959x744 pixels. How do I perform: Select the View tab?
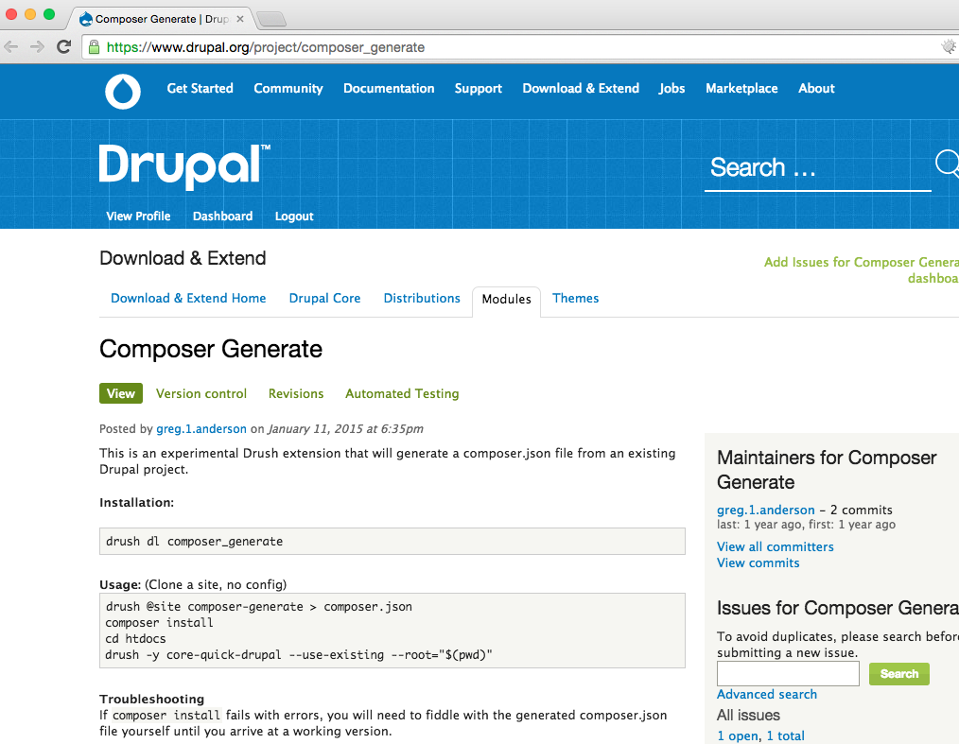tap(121, 393)
